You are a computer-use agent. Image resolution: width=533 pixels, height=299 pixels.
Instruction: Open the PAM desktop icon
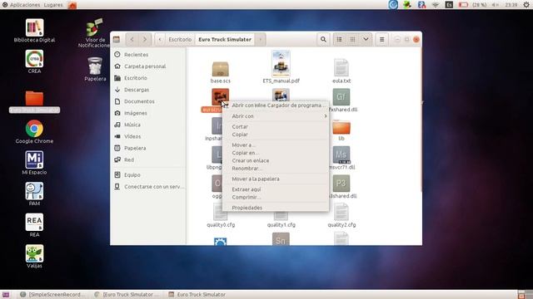(x=34, y=194)
